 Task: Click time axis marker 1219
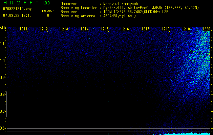tap(186, 29)
